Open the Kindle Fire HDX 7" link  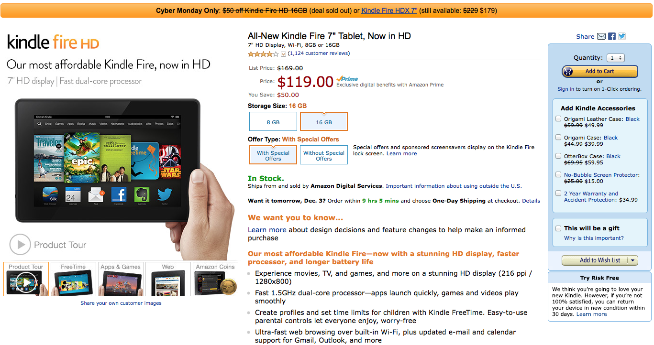pos(389,11)
